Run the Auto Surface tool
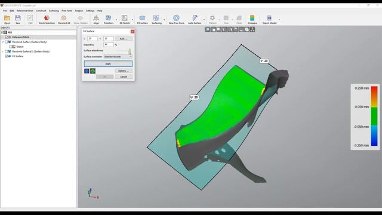 coord(195,18)
